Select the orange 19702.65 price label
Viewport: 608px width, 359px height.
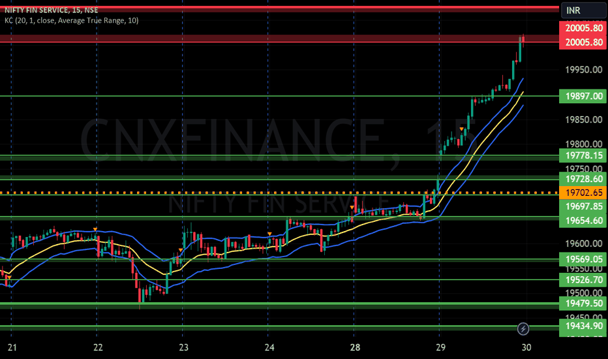[583, 193]
